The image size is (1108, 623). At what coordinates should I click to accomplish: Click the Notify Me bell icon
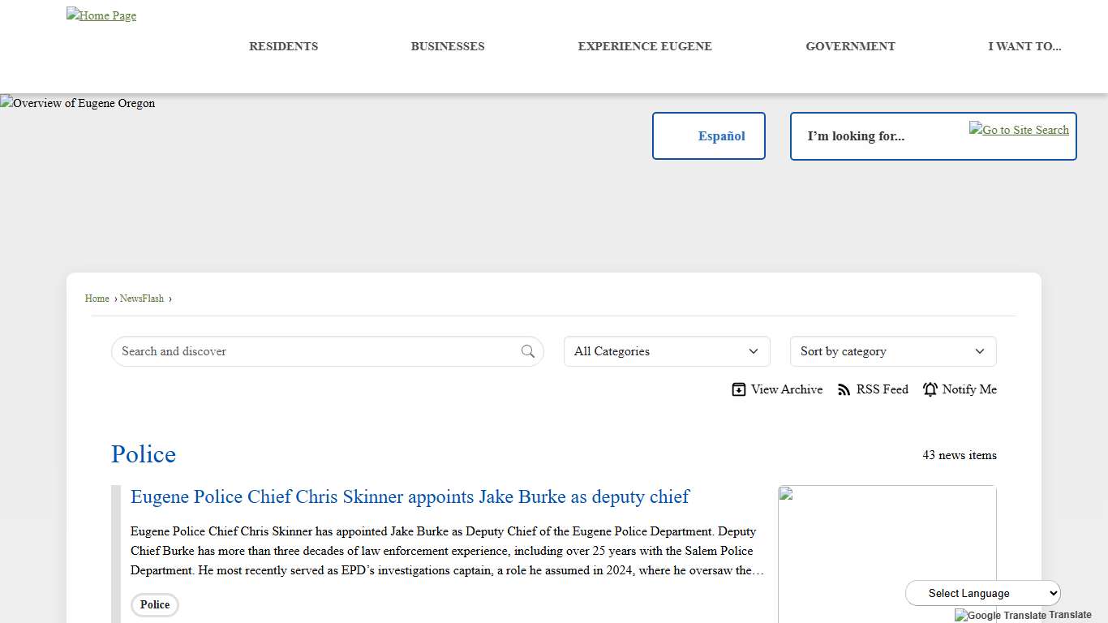pyautogui.click(x=930, y=389)
